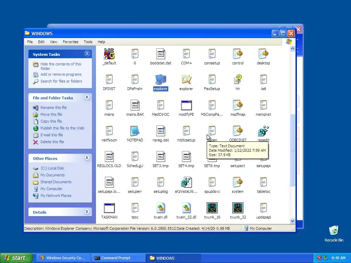Select the system settings file icon
The image size is (351, 263).
click(238, 183)
